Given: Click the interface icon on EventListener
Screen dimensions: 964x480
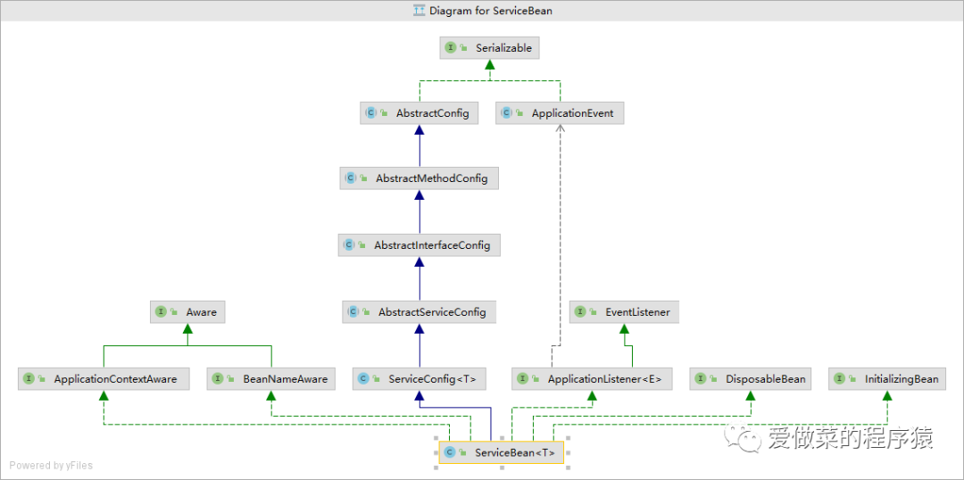Looking at the screenshot, I should pyautogui.click(x=580, y=312).
